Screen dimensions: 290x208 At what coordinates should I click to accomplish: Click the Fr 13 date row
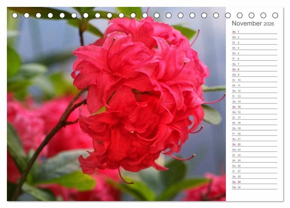254,96
